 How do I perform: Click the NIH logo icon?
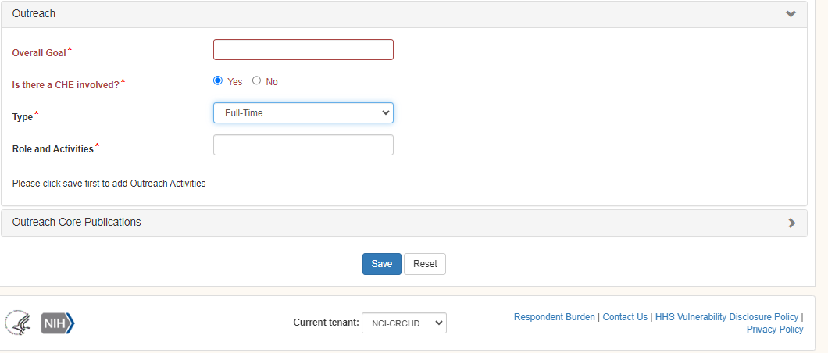58,323
